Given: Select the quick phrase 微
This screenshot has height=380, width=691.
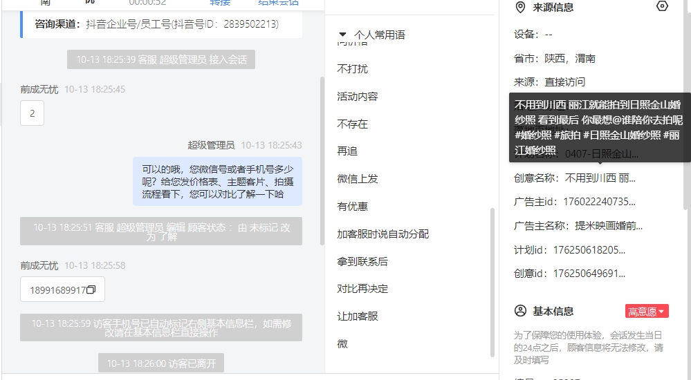Looking at the screenshot, I should point(342,343).
